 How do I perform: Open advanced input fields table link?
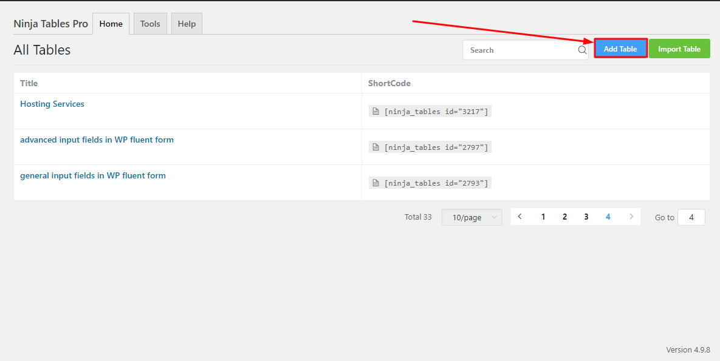[x=97, y=140]
